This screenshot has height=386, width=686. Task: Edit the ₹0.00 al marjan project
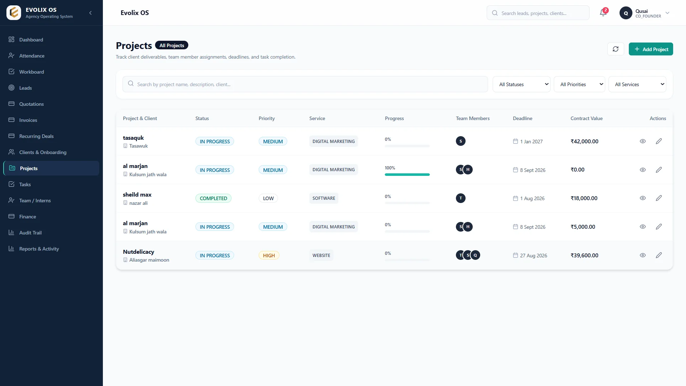[659, 170]
